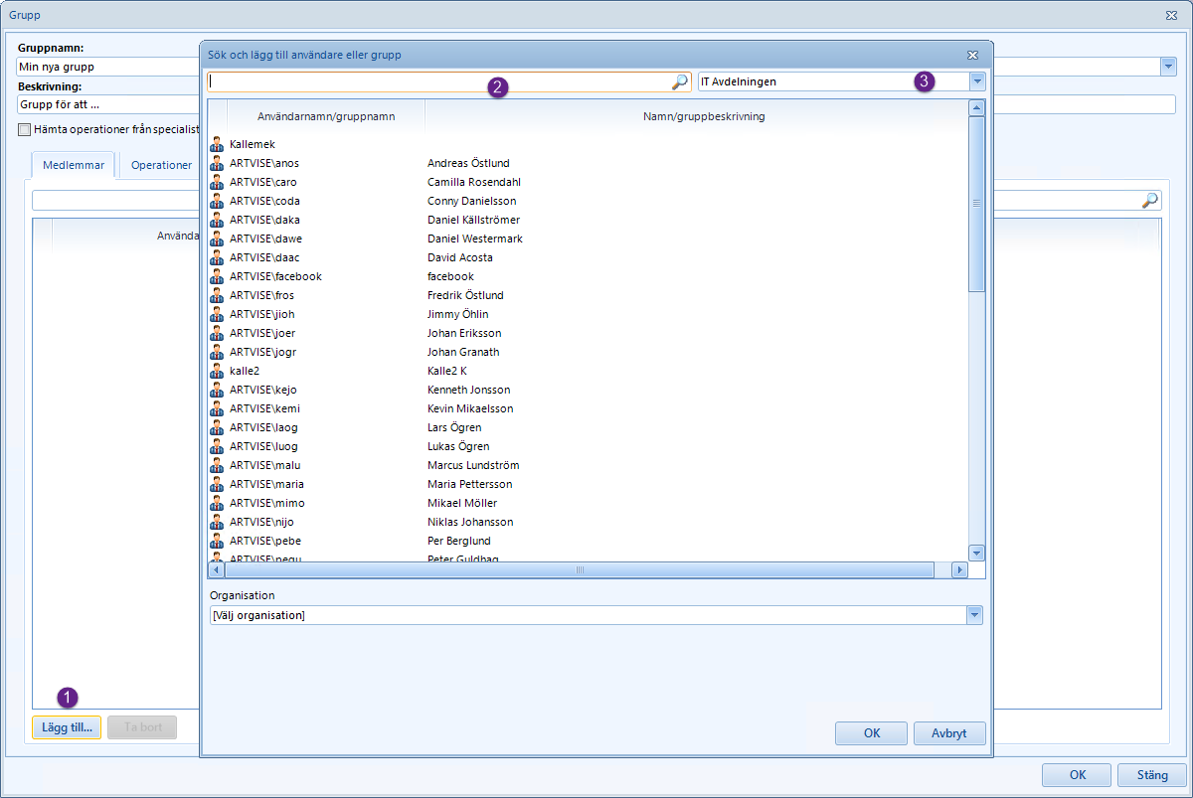Click the user icon for ARTVISE\jogr
The height and width of the screenshot is (798, 1193).
[x=217, y=353]
